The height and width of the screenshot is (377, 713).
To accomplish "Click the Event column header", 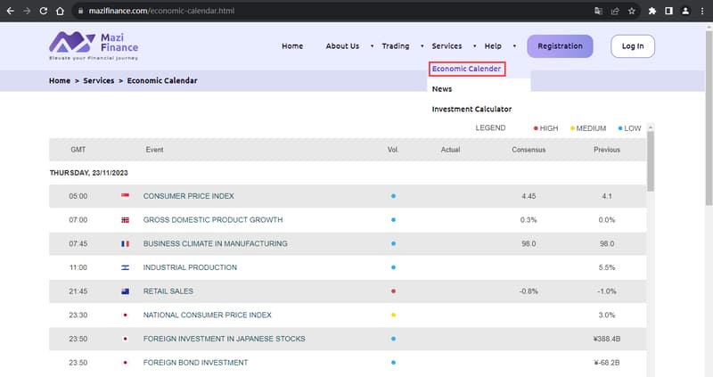I will coord(154,150).
